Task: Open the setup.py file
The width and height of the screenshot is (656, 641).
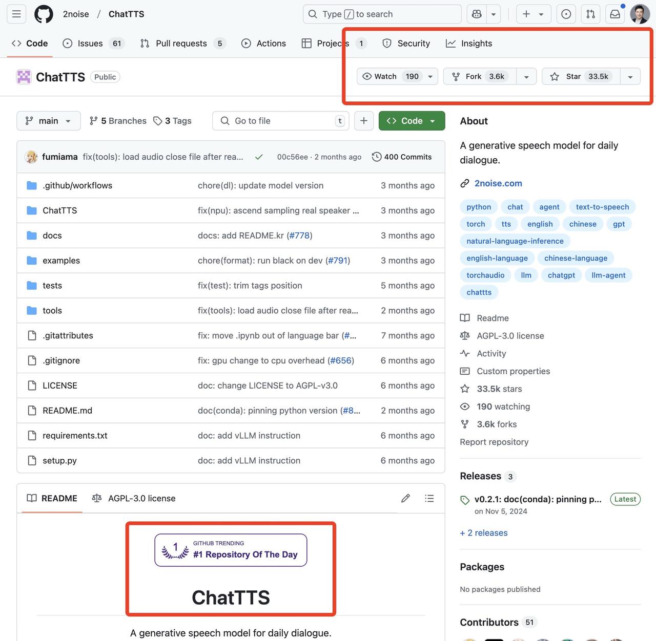Action: (x=59, y=460)
